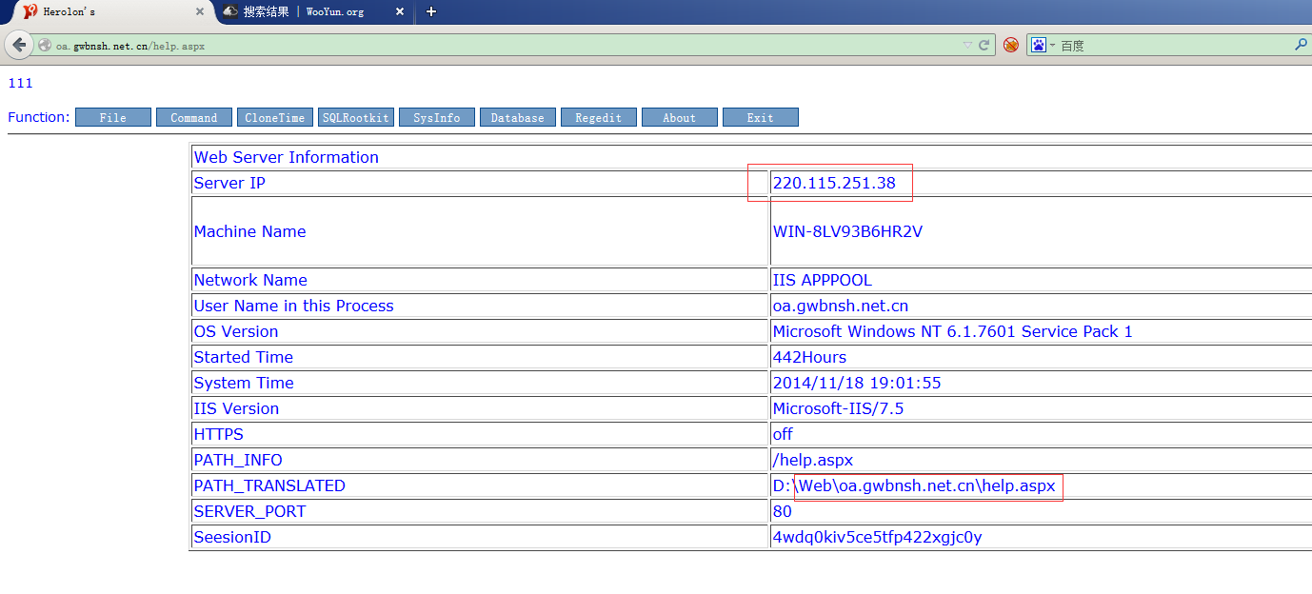The width and height of the screenshot is (1312, 594).
Task: Click the SERVER_PORT label
Action: (249, 511)
